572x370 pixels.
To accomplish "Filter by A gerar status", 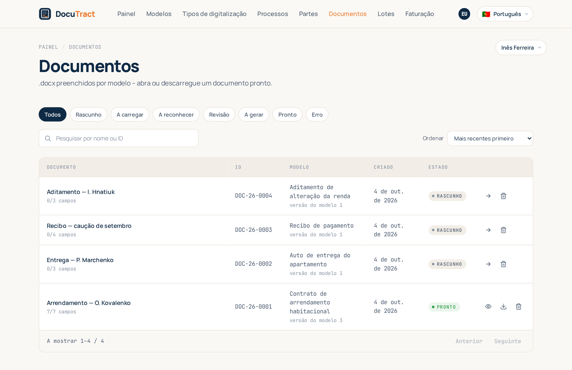I will pos(254,114).
